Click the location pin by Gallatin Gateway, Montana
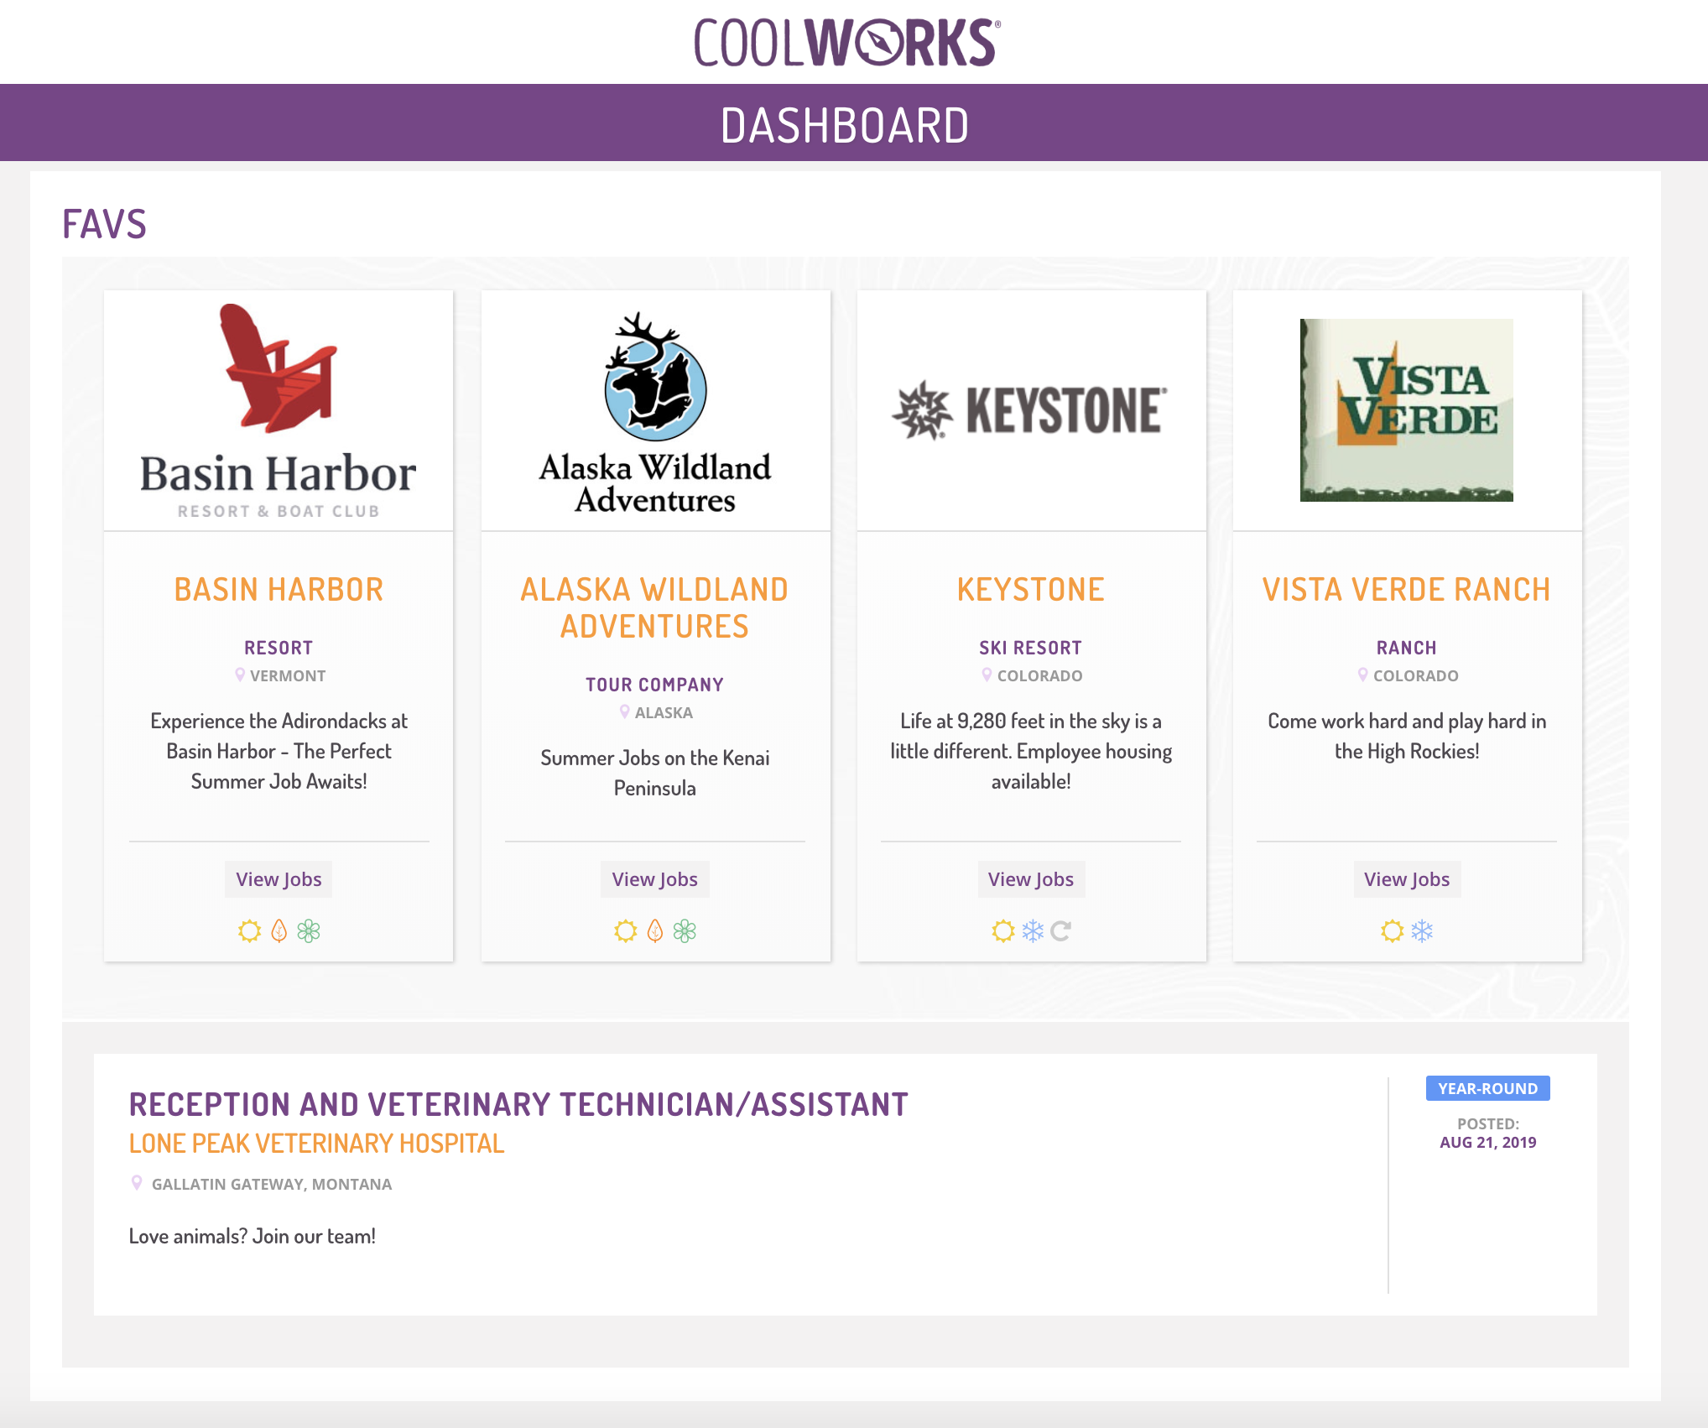The width and height of the screenshot is (1708, 1428). click(137, 1183)
